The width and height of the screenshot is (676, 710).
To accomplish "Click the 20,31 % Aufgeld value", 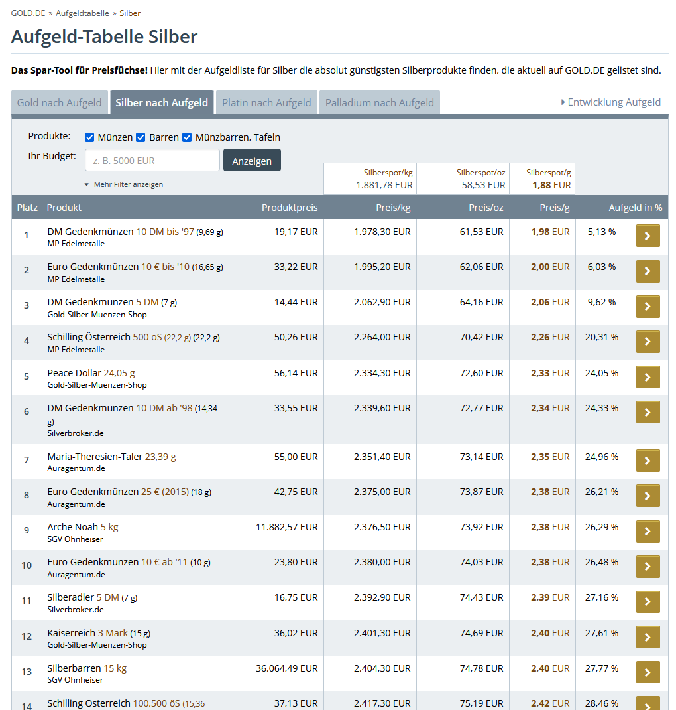I will pos(601,337).
